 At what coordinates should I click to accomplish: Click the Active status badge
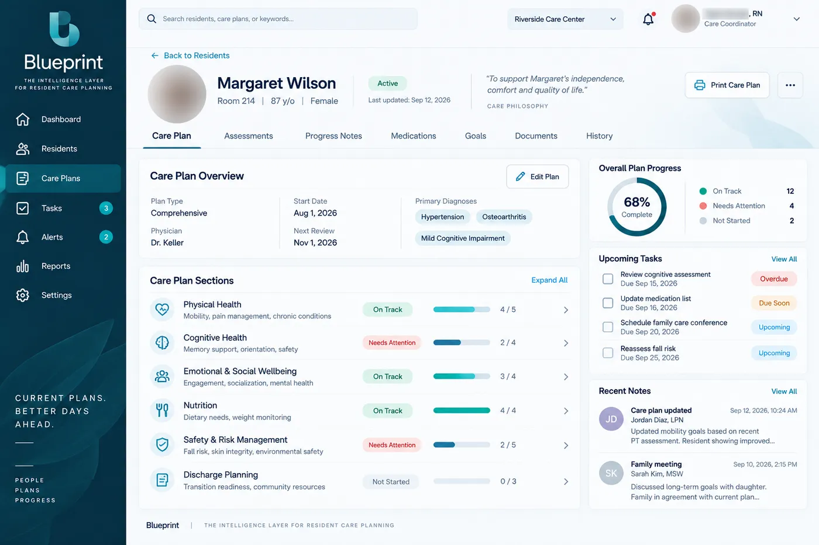coord(387,84)
